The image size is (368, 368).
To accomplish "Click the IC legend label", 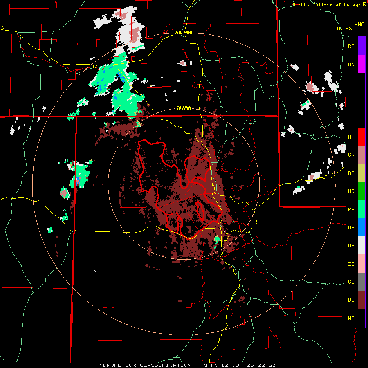I will pyautogui.click(x=351, y=264).
